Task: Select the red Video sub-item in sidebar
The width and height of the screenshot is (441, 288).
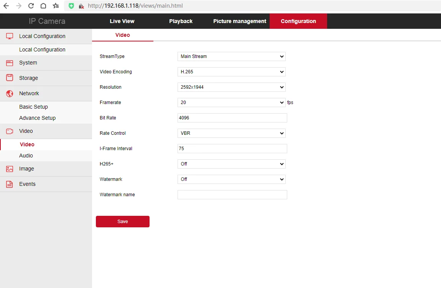Action: pos(27,144)
